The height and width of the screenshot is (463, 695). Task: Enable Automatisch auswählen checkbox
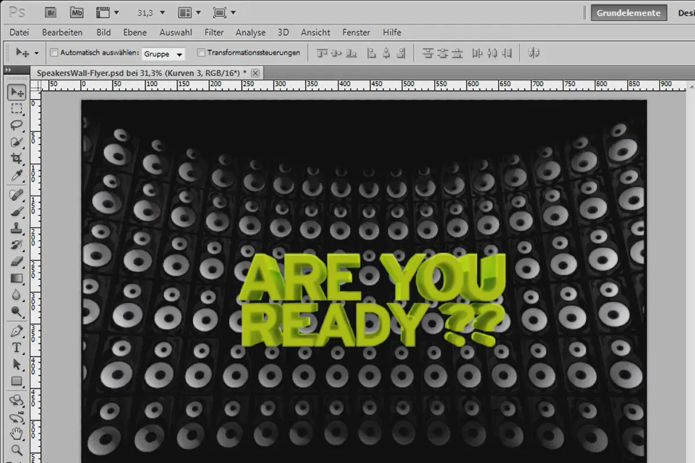pyautogui.click(x=54, y=53)
